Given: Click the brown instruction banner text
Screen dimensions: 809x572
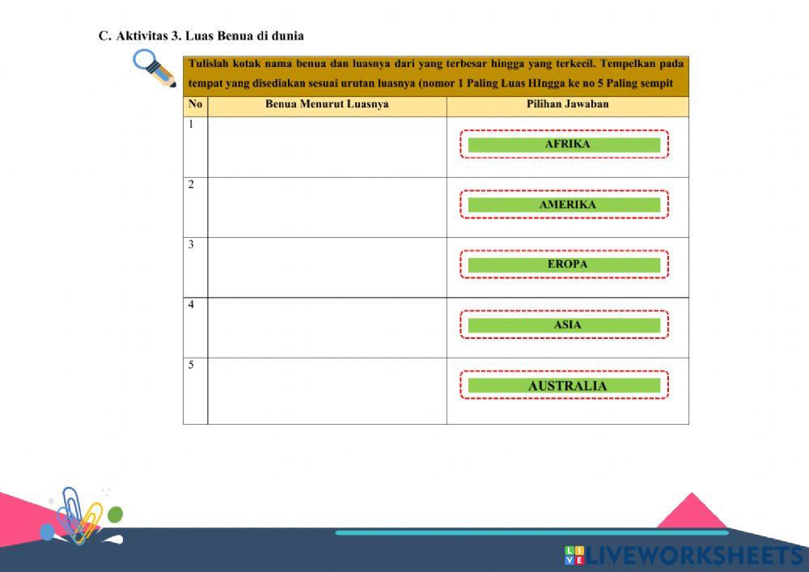Looking at the screenshot, I should coord(435,74).
